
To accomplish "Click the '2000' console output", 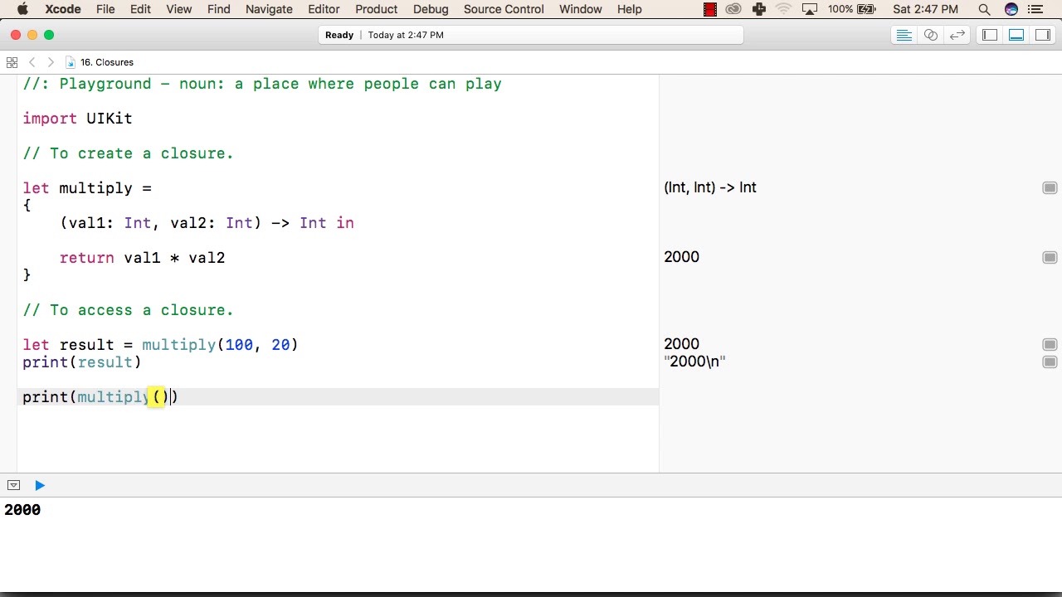I will 22,510.
